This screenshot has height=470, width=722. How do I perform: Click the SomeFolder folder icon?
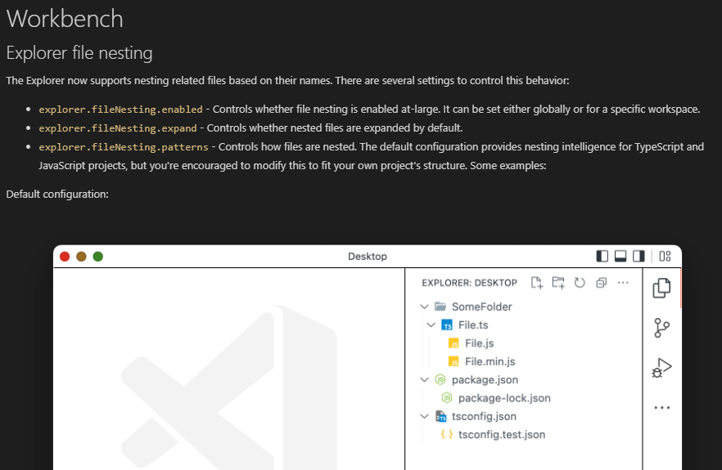coord(440,307)
